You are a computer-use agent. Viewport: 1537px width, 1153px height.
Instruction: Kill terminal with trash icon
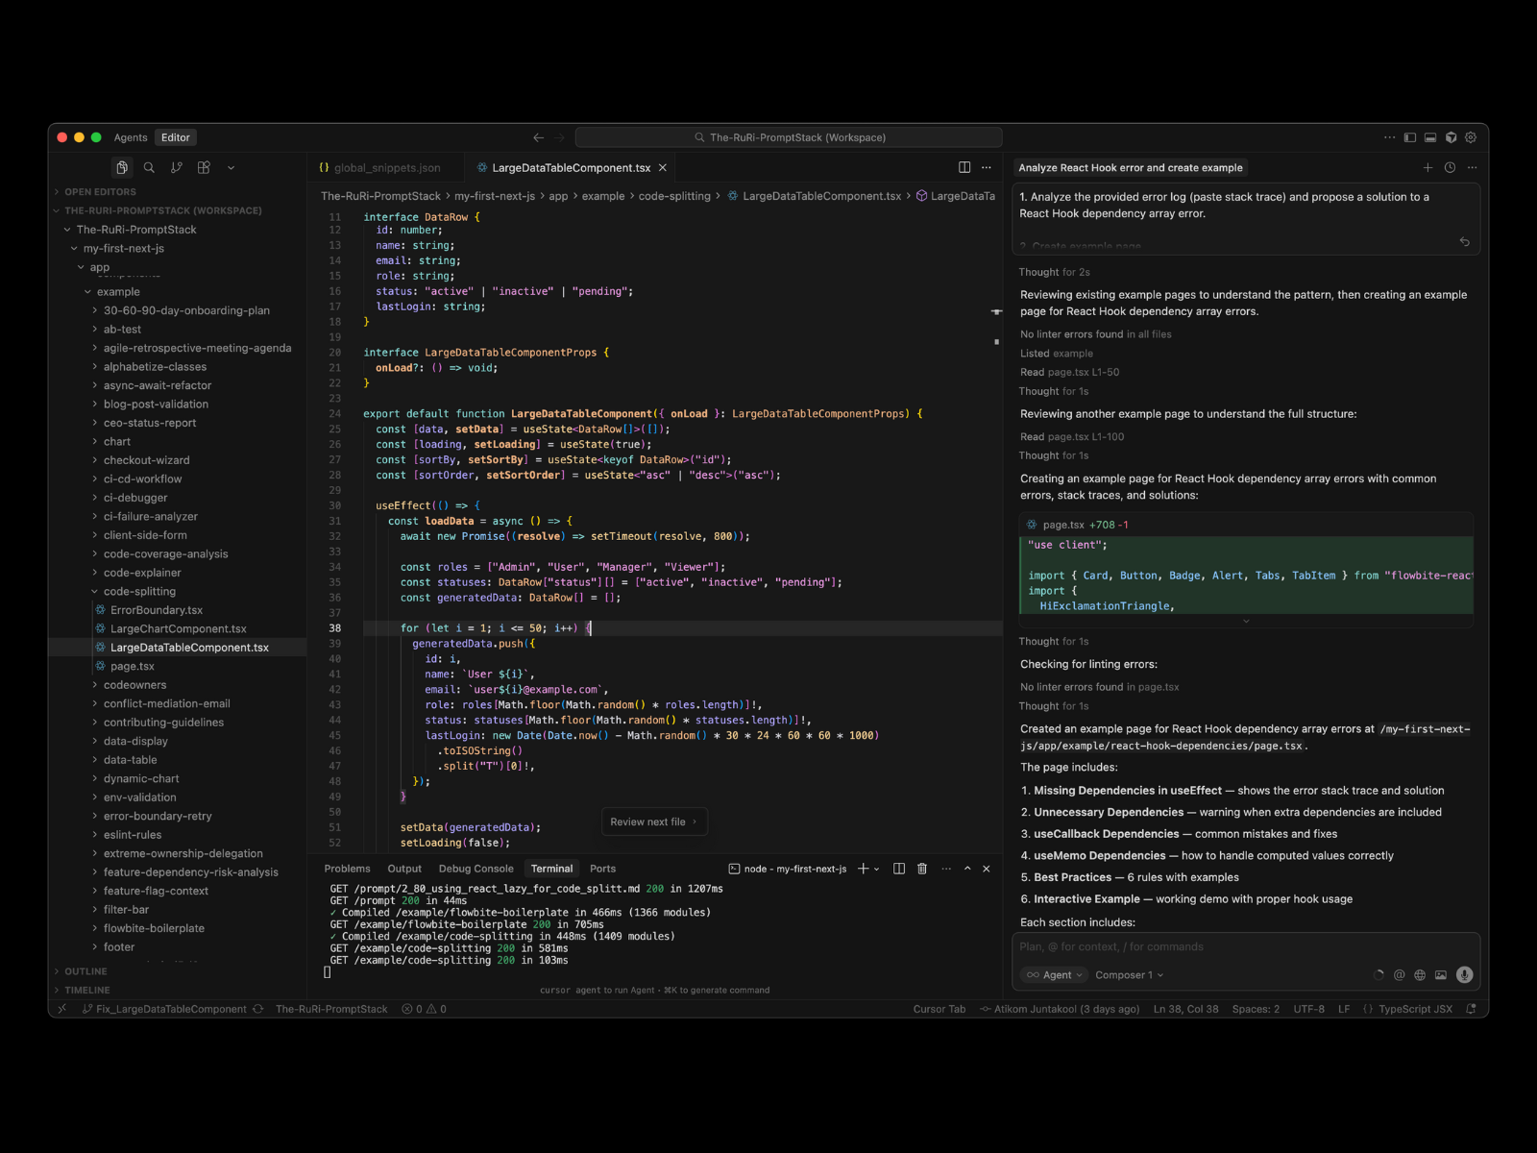pyautogui.click(x=922, y=869)
